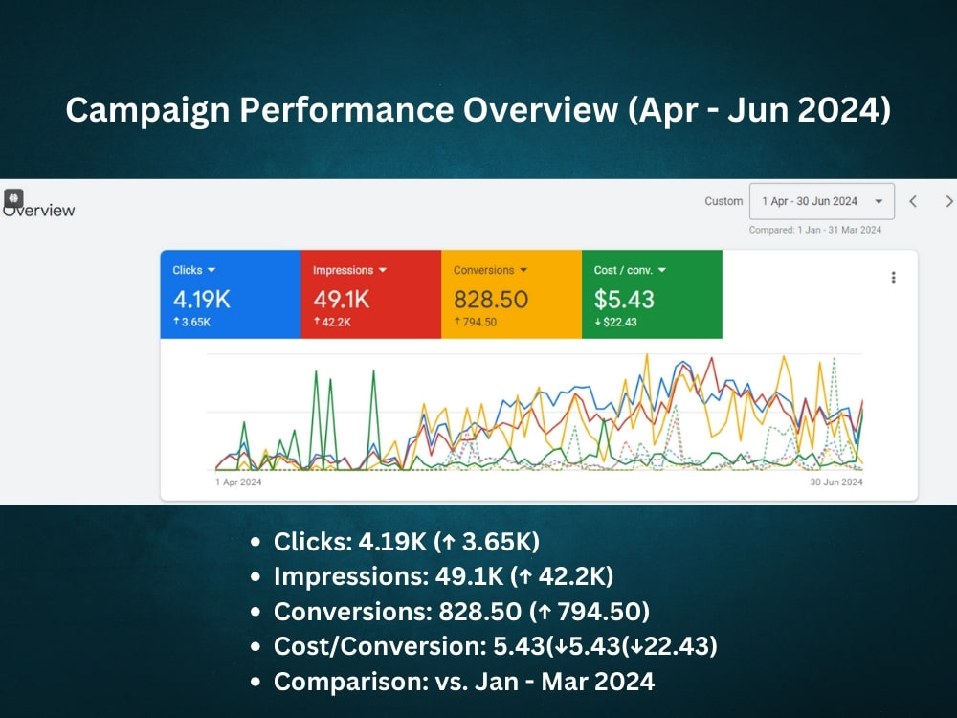Open the Cost / conv. metric dropdown
Viewport: 957px width, 718px height.
coord(630,270)
